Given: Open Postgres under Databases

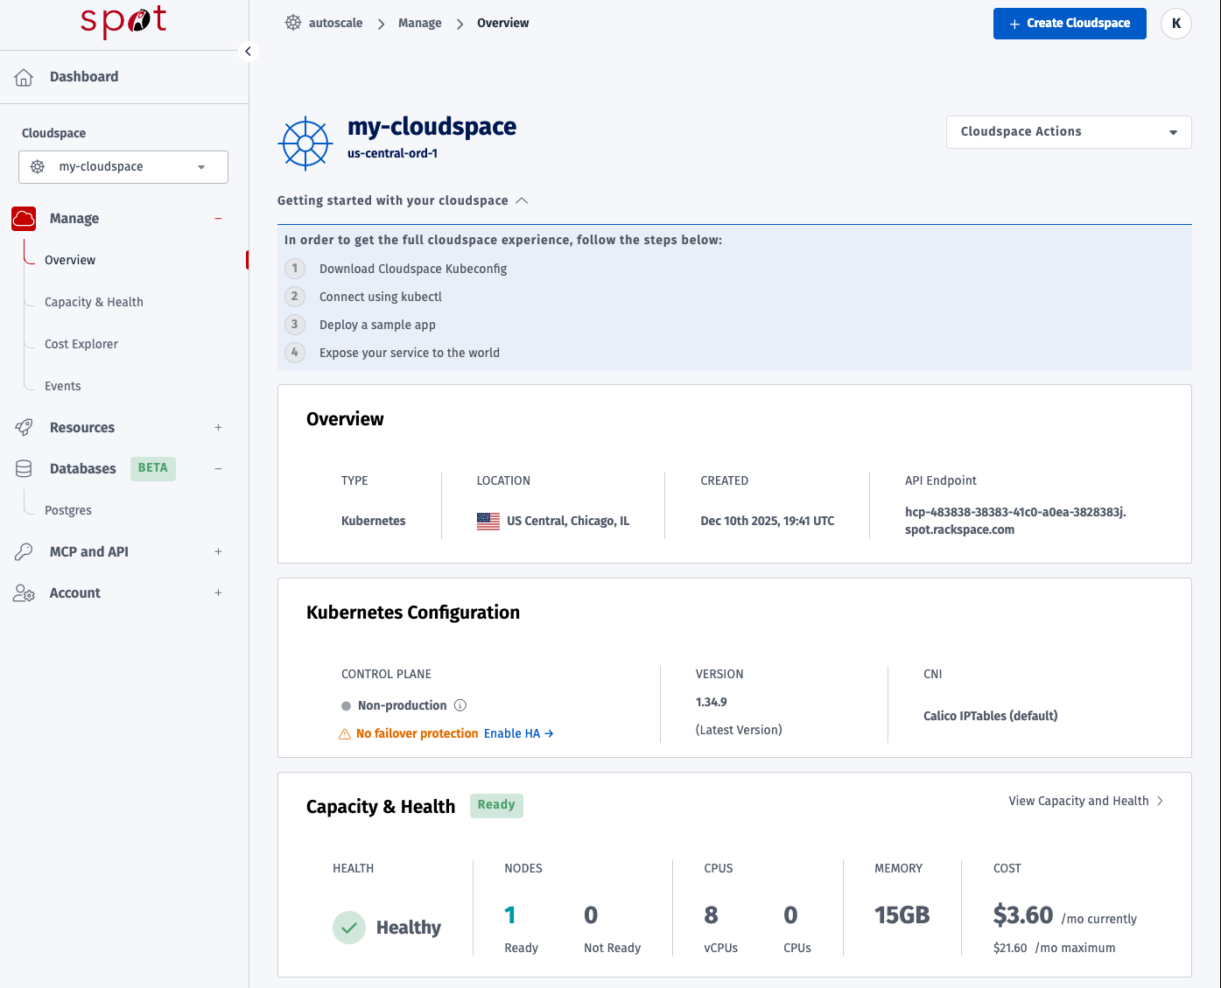Looking at the screenshot, I should pyautogui.click(x=68, y=510).
